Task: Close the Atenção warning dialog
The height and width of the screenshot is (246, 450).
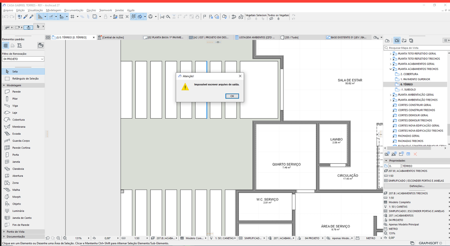Action: [x=240, y=76]
